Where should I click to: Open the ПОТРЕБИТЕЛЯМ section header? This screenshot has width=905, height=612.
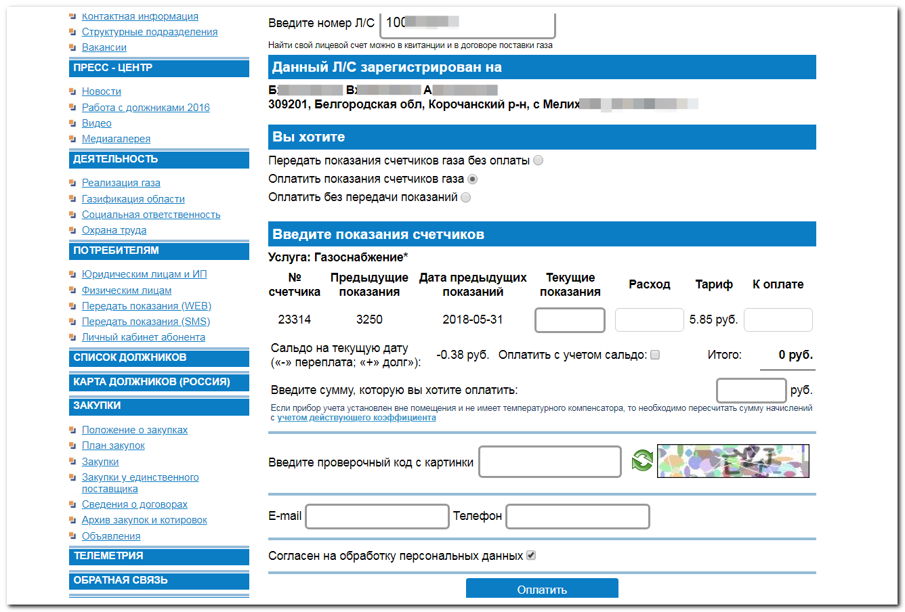pos(159,250)
